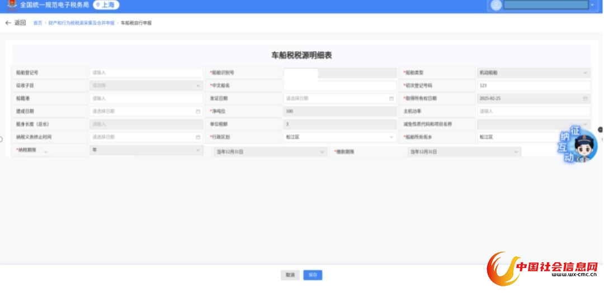Click the tax bureau emblem logo
Image resolution: width=604 pixels, height=293 pixels.
(11, 5)
